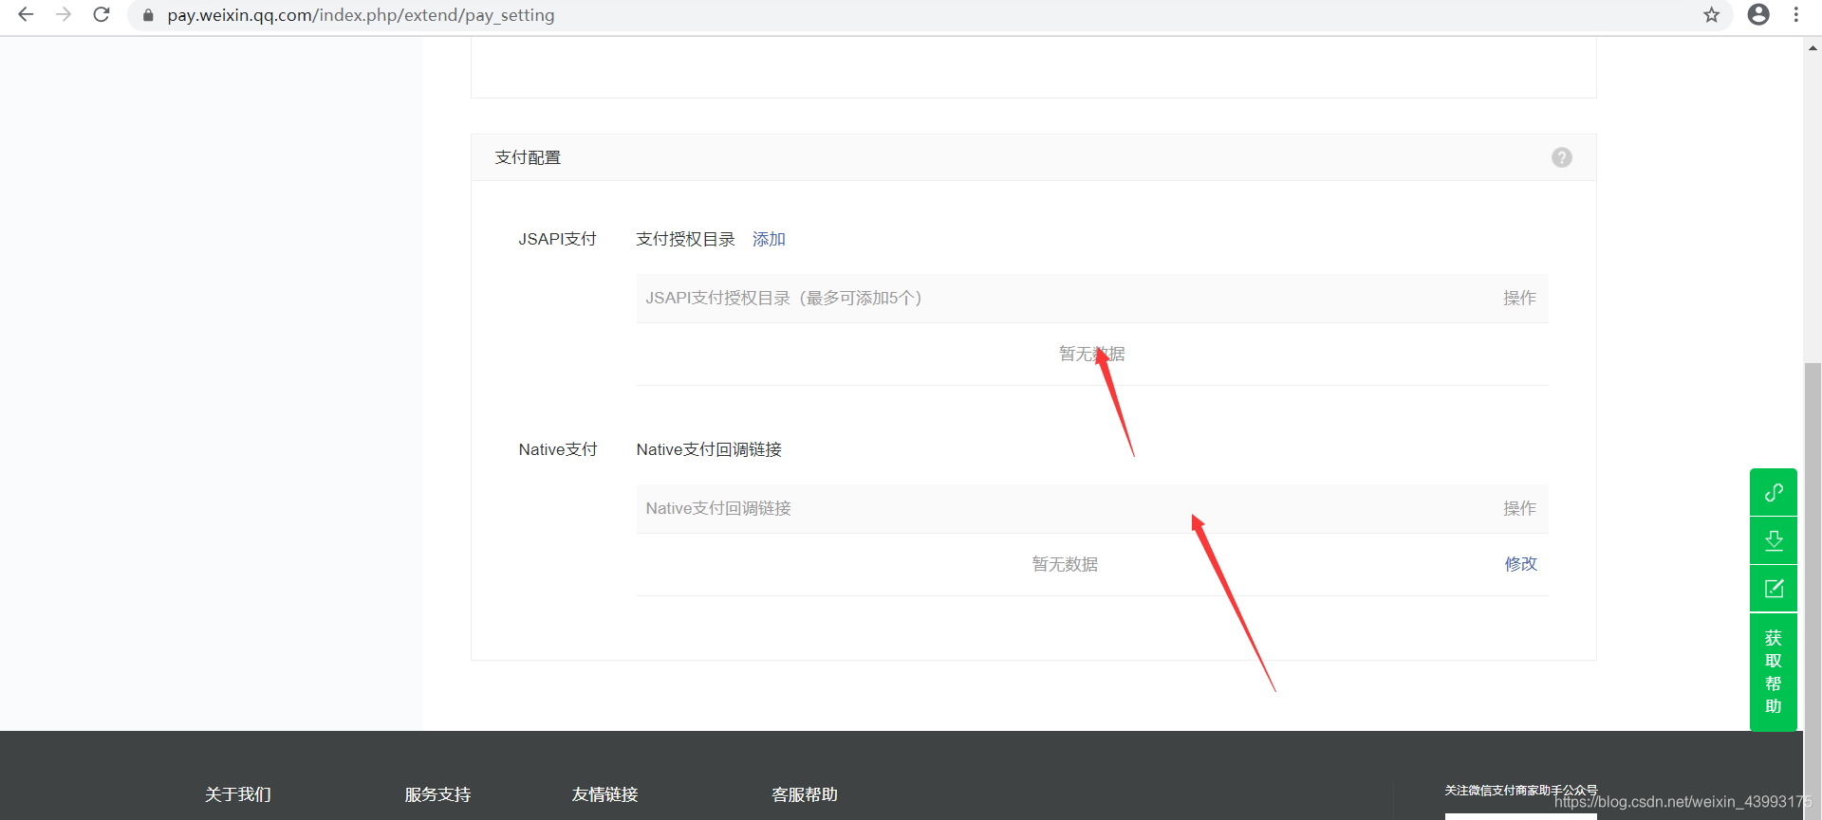Click 操作 header in the Native table
The height and width of the screenshot is (820, 1822).
tap(1519, 508)
